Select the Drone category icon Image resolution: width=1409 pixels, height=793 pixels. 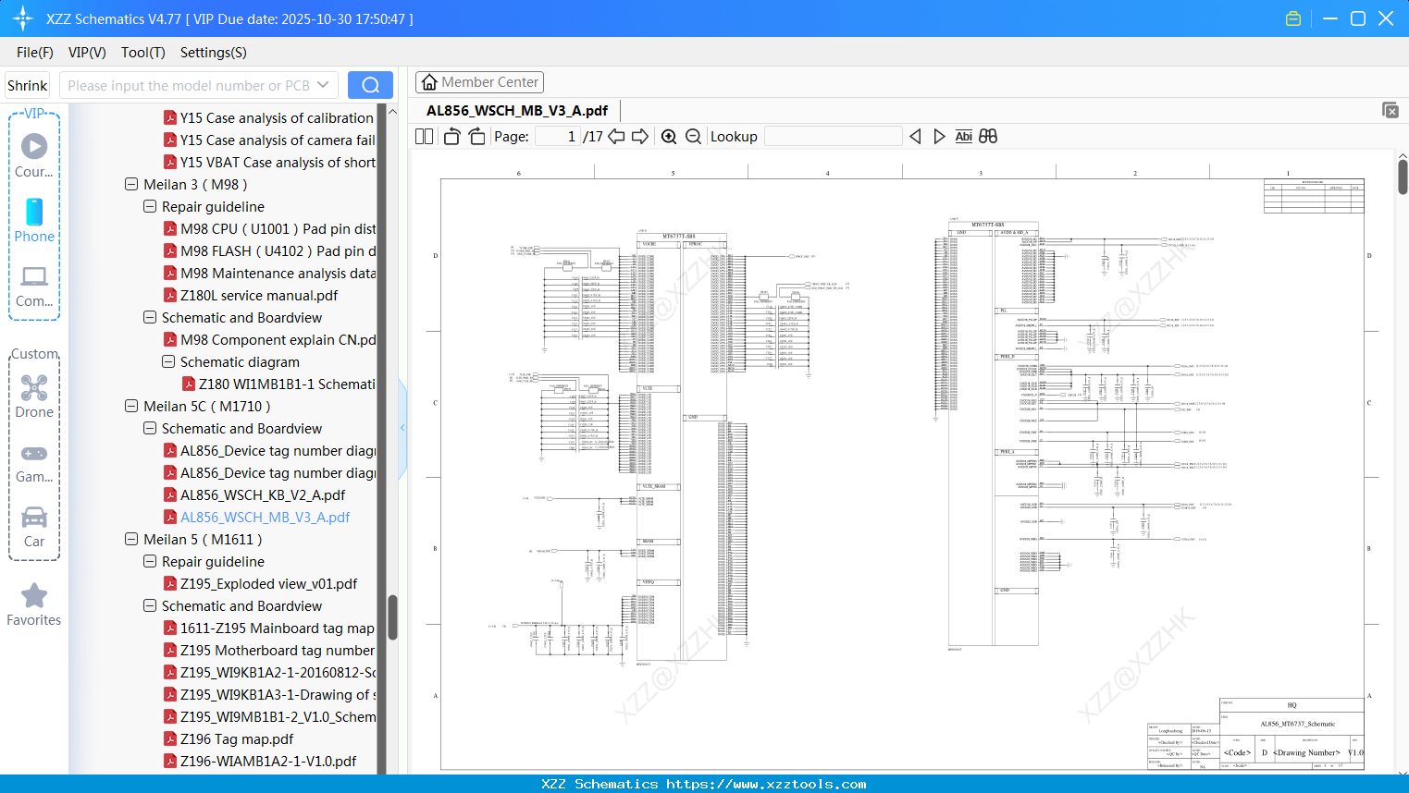click(34, 390)
